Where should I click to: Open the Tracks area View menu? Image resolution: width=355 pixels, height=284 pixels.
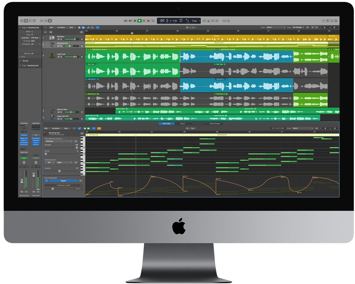pyautogui.click(x=72, y=27)
